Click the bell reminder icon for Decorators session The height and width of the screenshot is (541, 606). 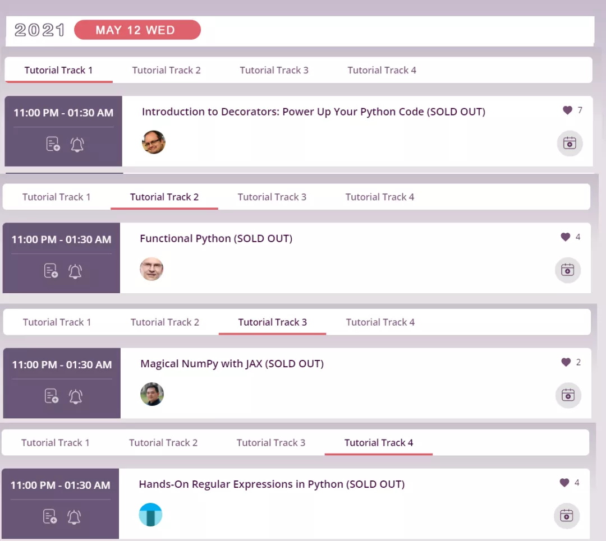77,145
